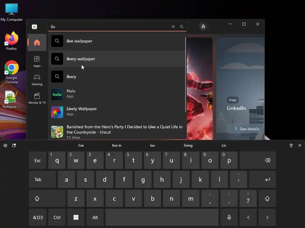Open My Computer desktop icon
The image size is (305, 228).
click(x=12, y=12)
